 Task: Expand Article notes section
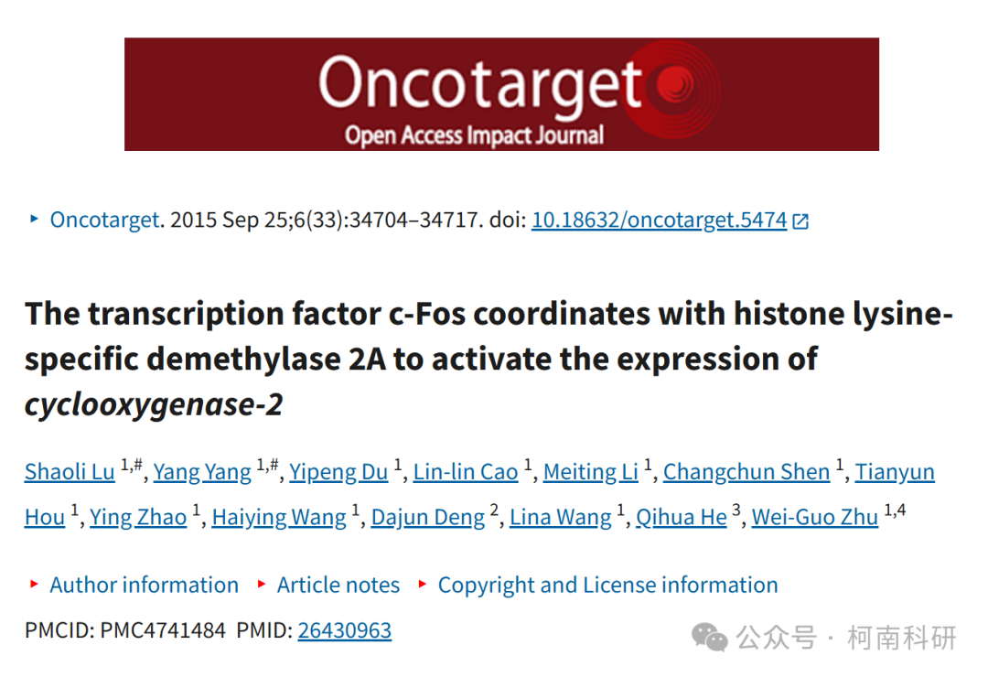tap(338, 585)
